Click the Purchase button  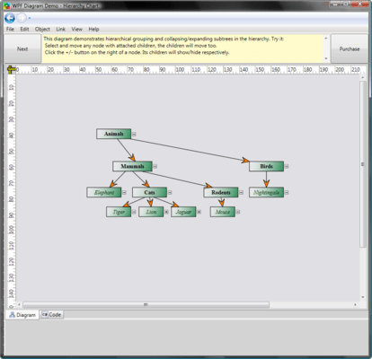click(x=350, y=48)
